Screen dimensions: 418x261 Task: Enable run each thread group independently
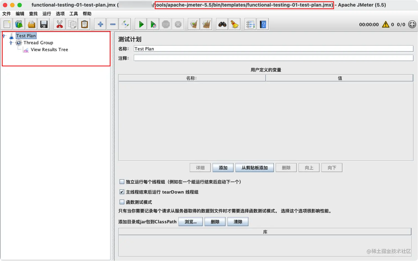(x=122, y=182)
